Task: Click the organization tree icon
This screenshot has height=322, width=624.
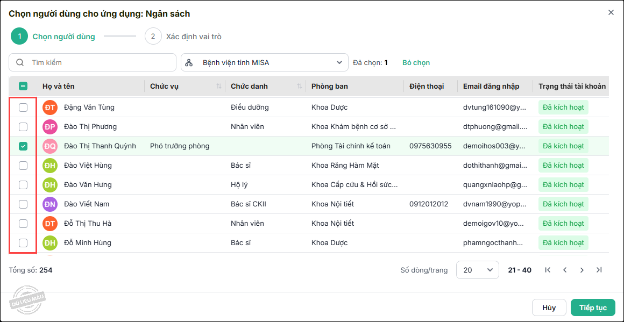Action: [189, 62]
